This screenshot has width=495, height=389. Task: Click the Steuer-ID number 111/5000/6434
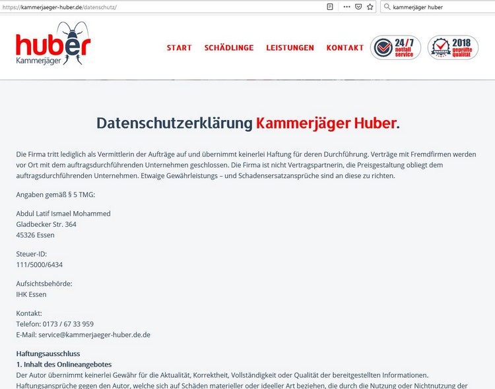tap(40, 264)
